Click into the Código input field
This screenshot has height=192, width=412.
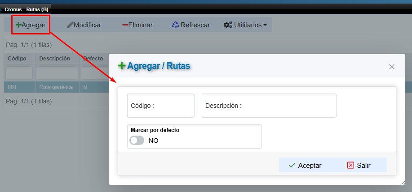point(161,106)
